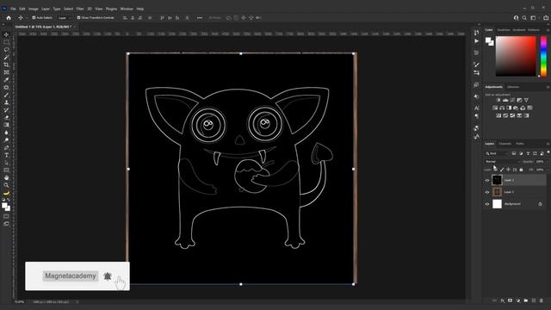Select the Crop tool

[6, 65]
